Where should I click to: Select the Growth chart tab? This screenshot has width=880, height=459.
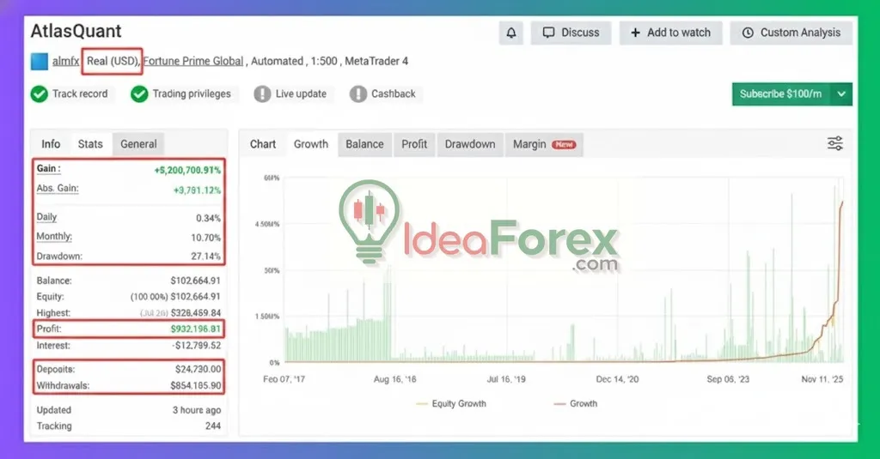pyautogui.click(x=311, y=145)
